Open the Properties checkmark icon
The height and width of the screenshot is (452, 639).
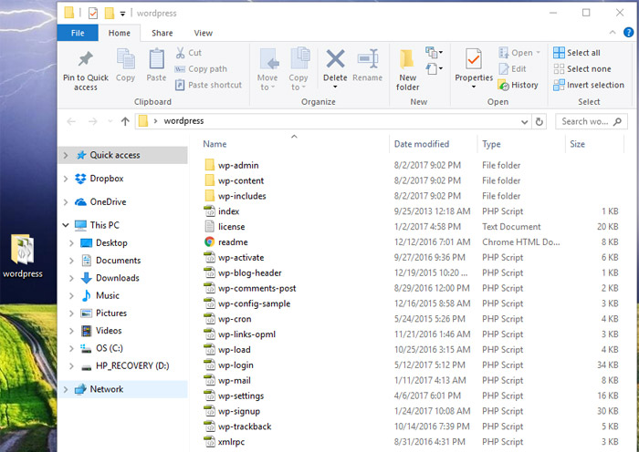click(473, 60)
